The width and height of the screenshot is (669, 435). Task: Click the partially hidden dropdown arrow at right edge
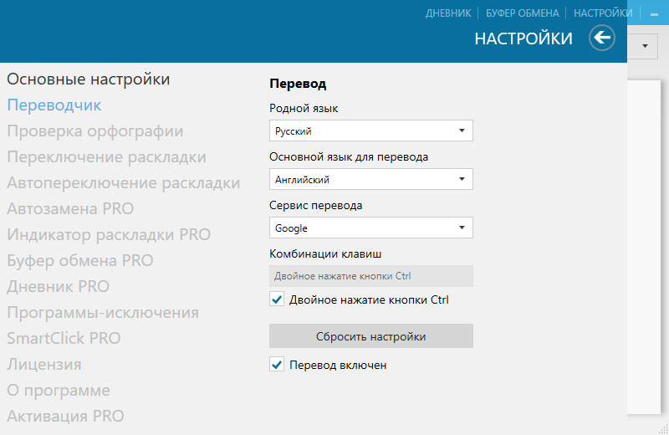click(x=646, y=47)
